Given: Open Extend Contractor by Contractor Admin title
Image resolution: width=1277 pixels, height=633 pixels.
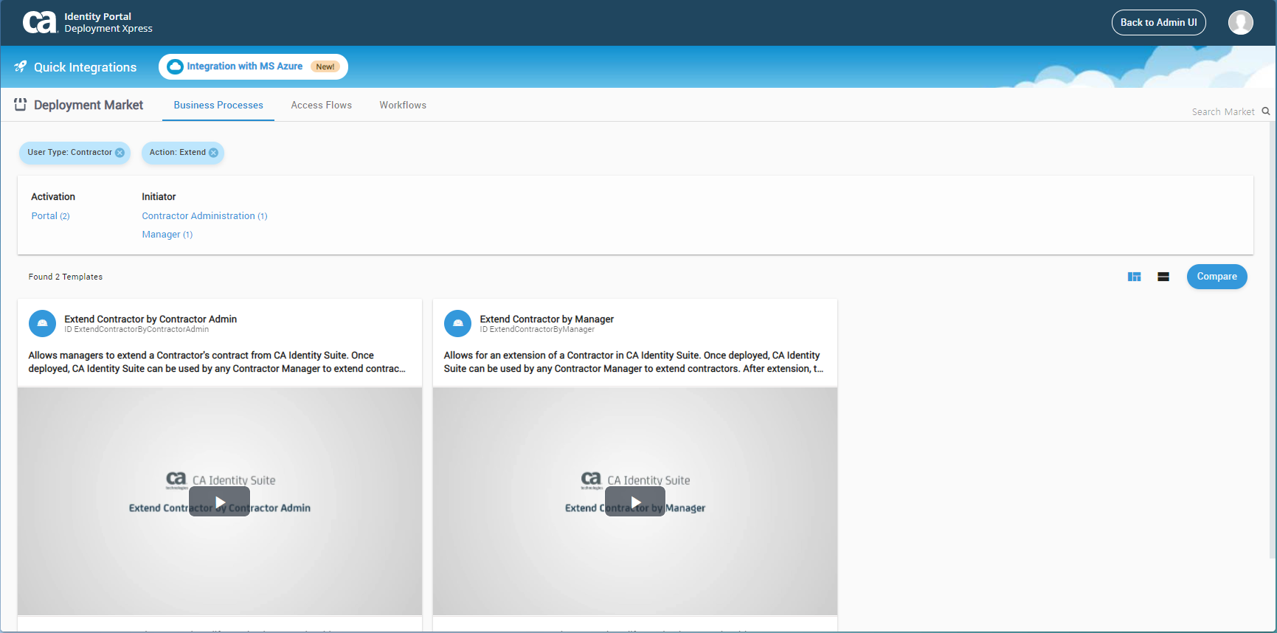Looking at the screenshot, I should coord(150,319).
